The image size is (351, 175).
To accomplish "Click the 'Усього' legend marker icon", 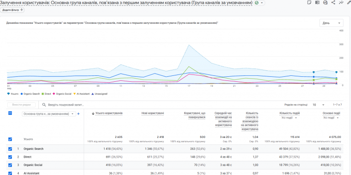I will tap(9, 94).
